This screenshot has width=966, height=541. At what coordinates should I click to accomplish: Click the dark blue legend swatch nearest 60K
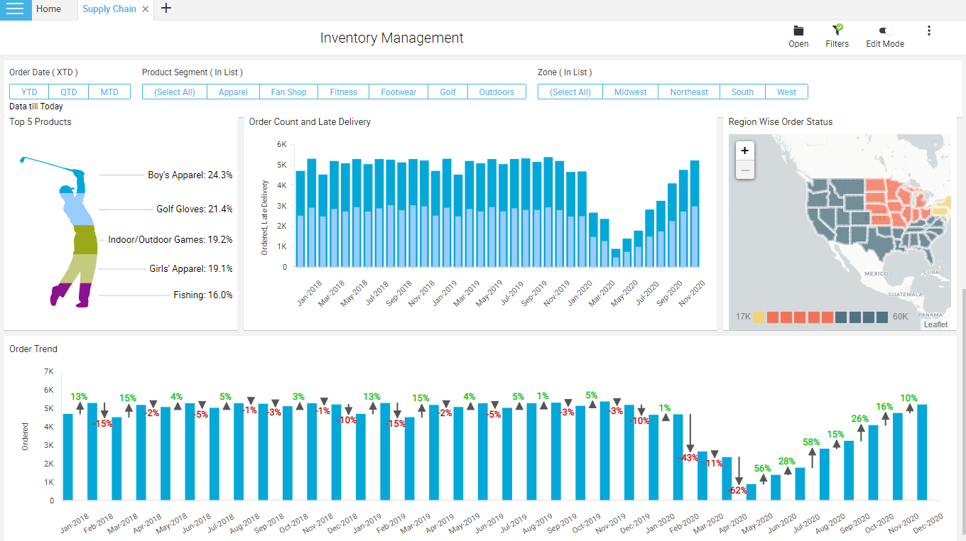pyautogui.click(x=881, y=317)
